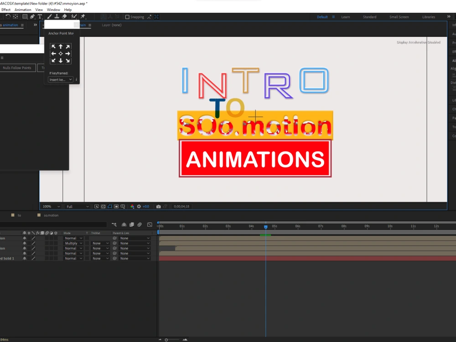Open the Multiply blend mode dropdown

73,243
